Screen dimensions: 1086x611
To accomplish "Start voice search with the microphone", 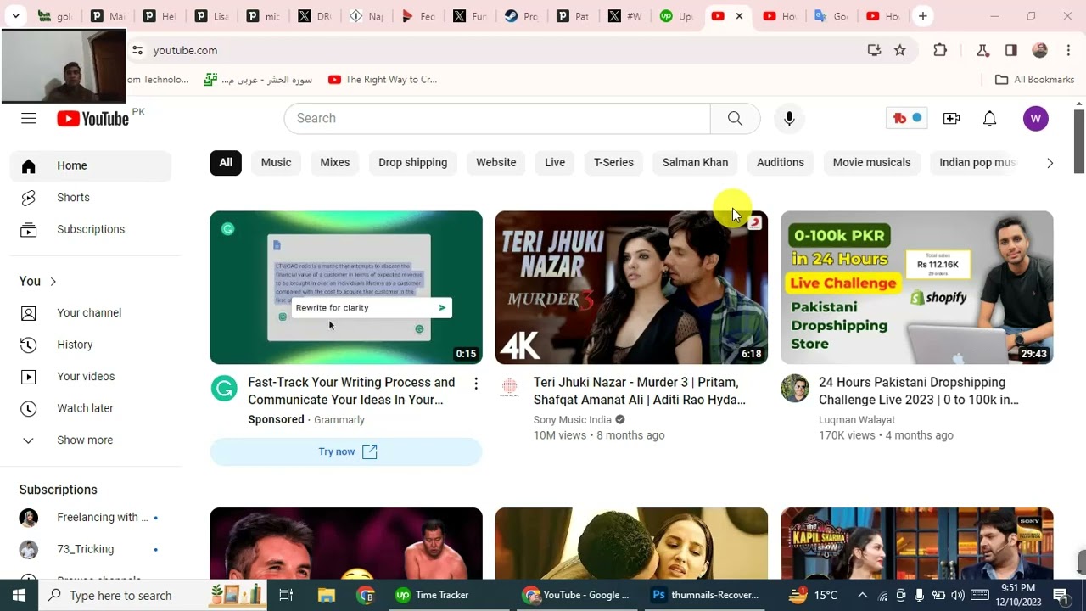I will pos(789,118).
